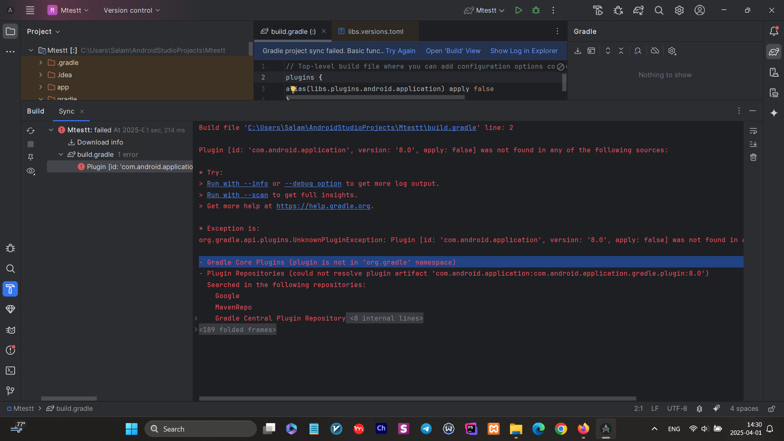Open the Gemini sparkle icon on the right sidebar
This screenshot has height=441, width=784.
774,113
